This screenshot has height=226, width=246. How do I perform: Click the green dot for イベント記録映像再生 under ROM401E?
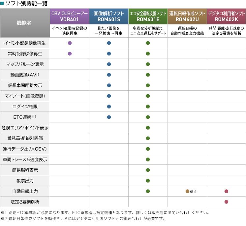(x=148, y=43)
